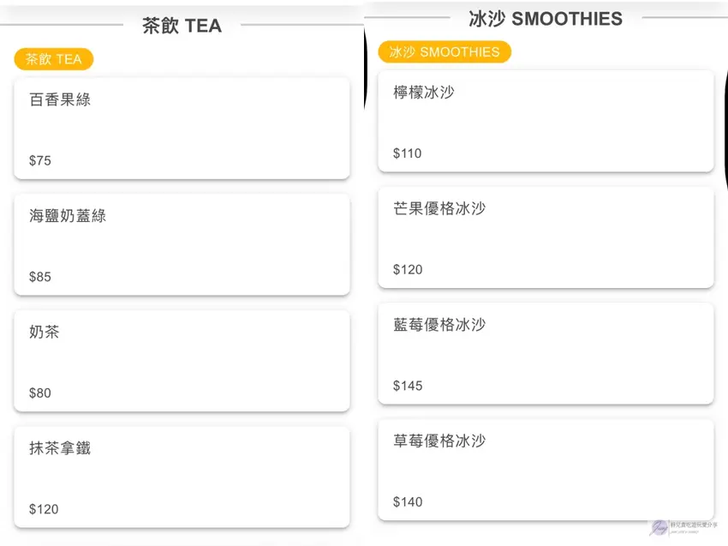Open the 抹茶拿鐵 item card
728x546 pixels.
point(182,477)
